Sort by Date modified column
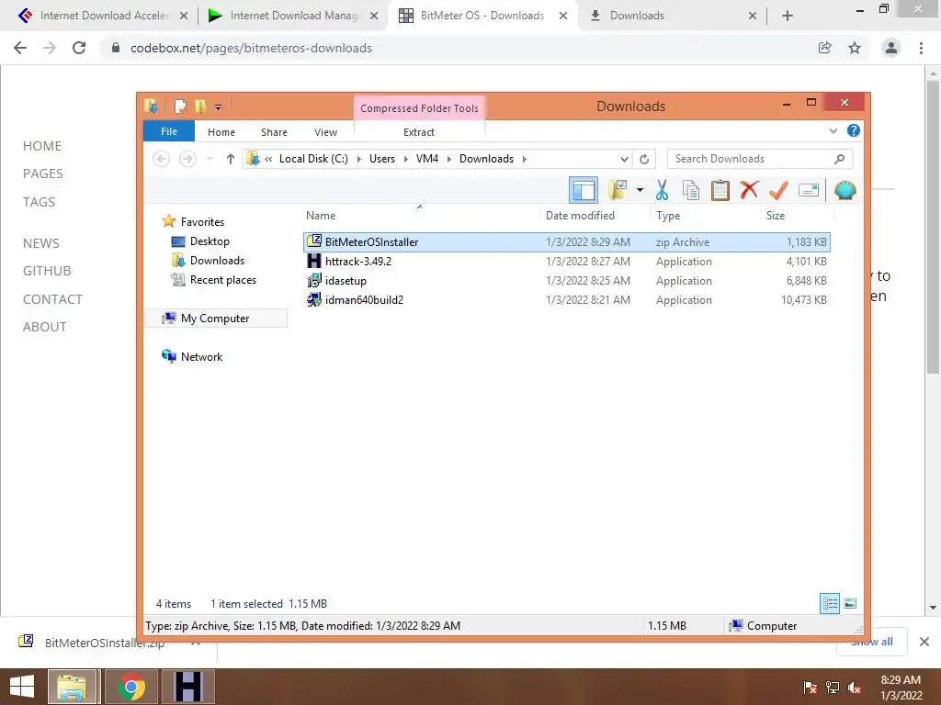The image size is (941, 705). coord(595,215)
